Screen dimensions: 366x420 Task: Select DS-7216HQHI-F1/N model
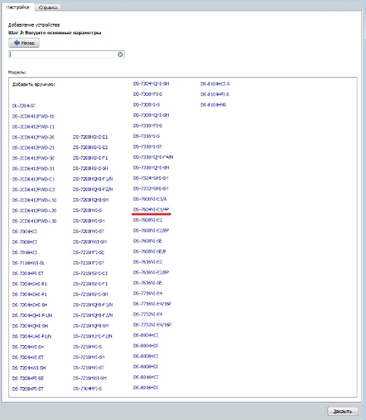tap(93, 304)
